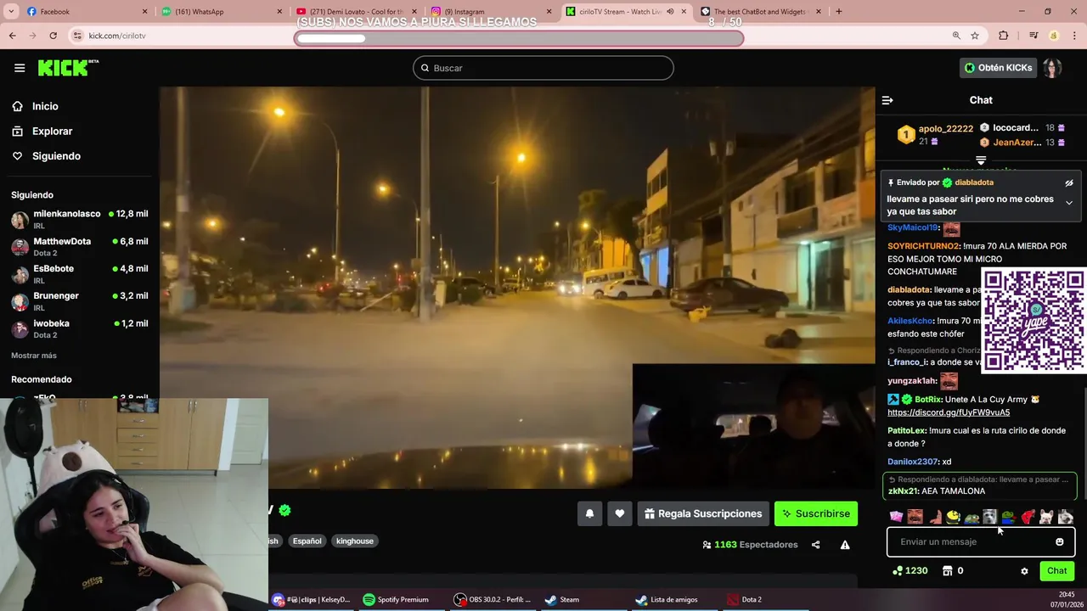Click the Buscar search field

point(543,68)
